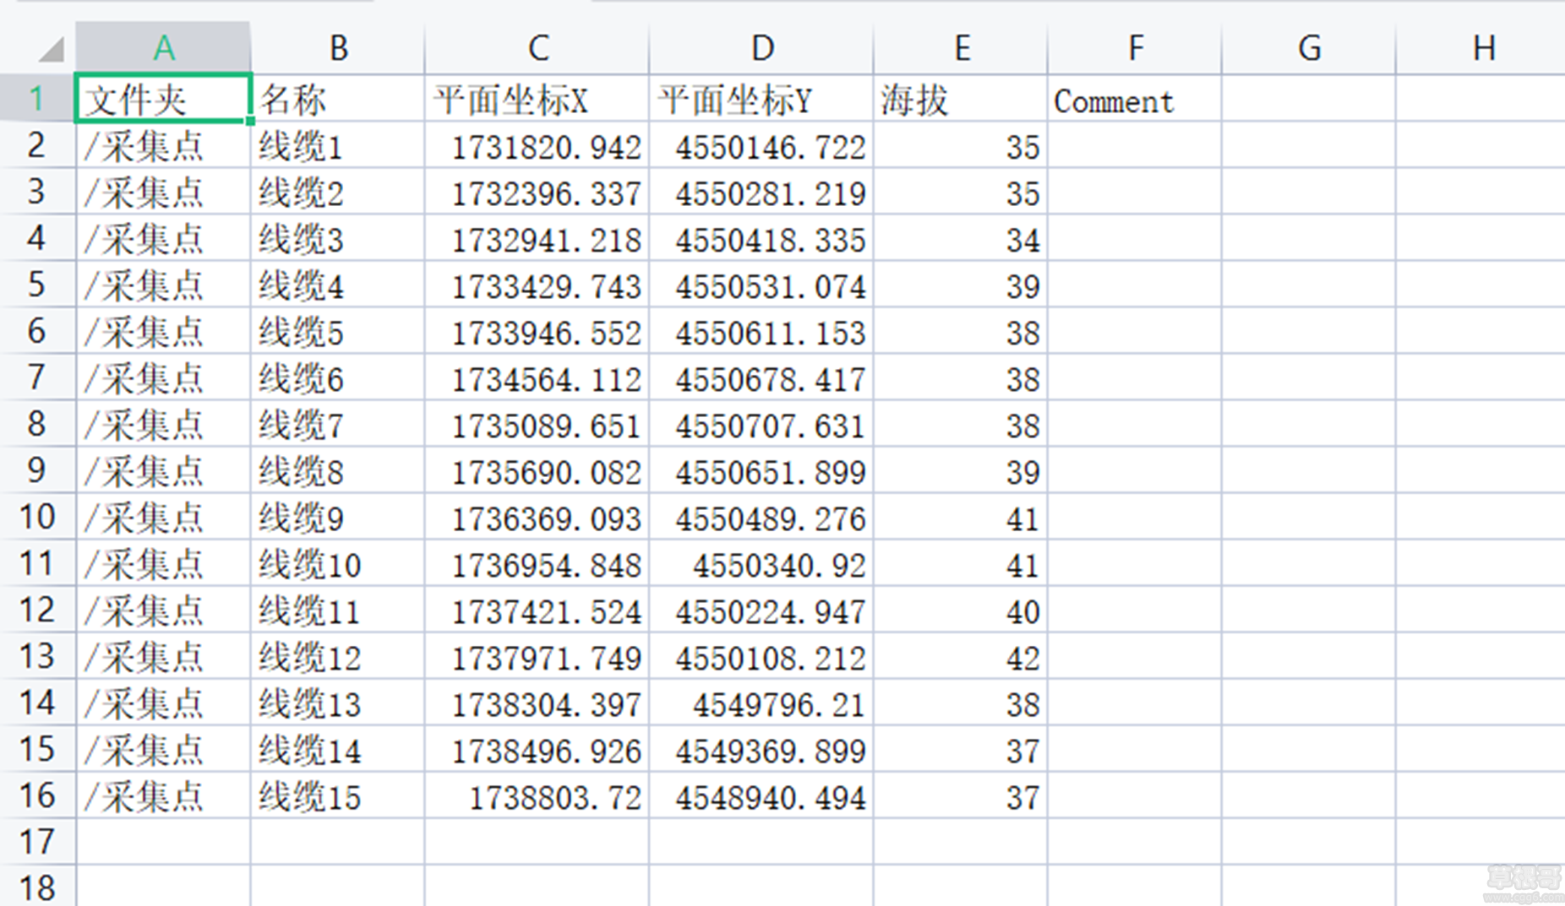Screen dimensions: 1565x906
Task: Select cell containing 线缆5
Action: click(338, 331)
